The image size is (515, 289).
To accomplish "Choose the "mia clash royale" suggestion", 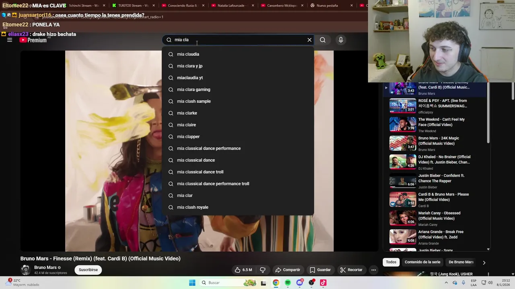I will tap(238, 207).
